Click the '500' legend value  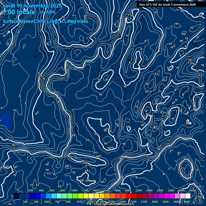[x=46, y=202]
